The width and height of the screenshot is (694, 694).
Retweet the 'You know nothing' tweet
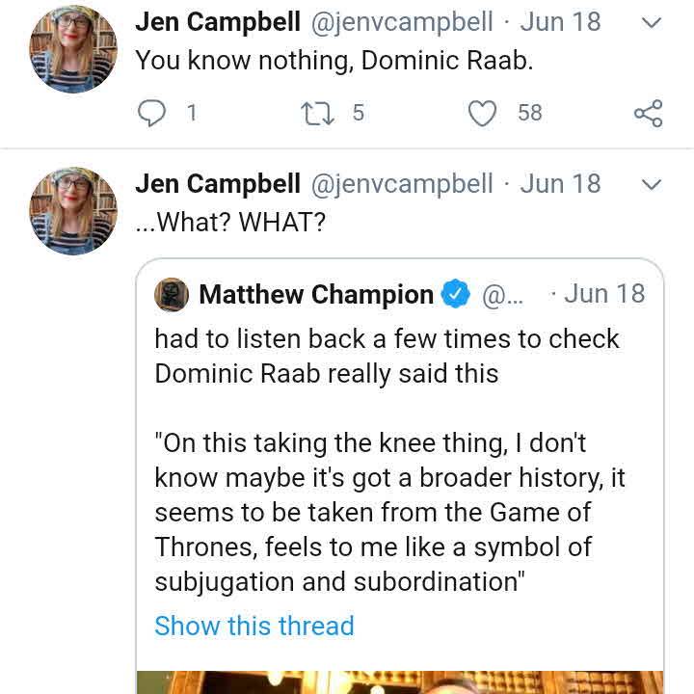(314, 114)
